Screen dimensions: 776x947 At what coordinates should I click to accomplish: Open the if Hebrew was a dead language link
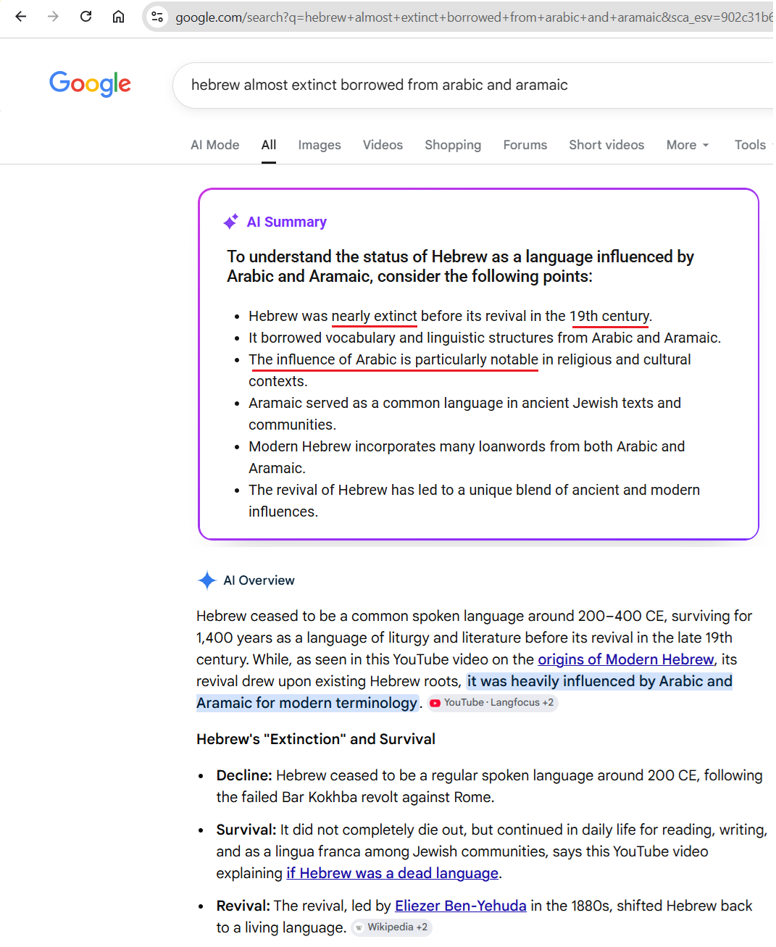[x=392, y=873]
